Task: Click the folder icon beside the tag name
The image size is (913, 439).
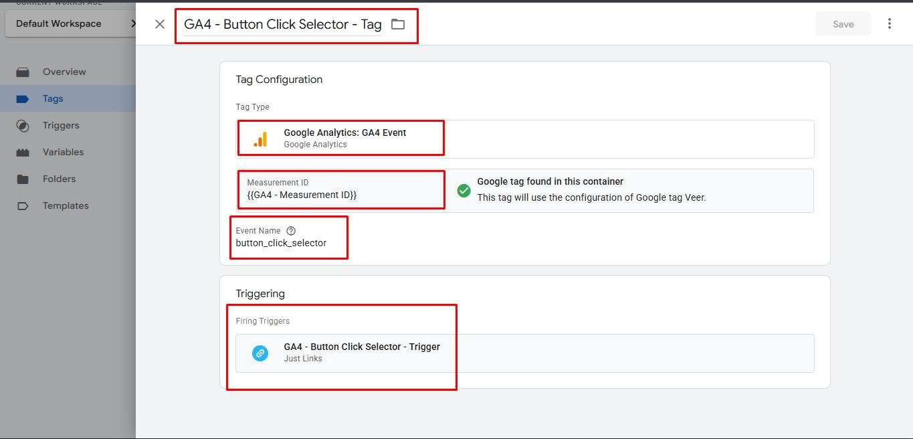Action: point(398,24)
